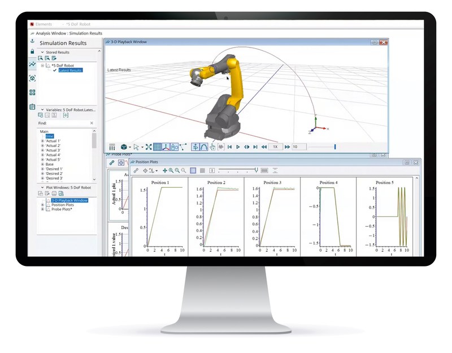This screenshot has height=353, width=452.
Task: Toggle Latest Results checkmark in Stored Results
Action: pos(55,71)
